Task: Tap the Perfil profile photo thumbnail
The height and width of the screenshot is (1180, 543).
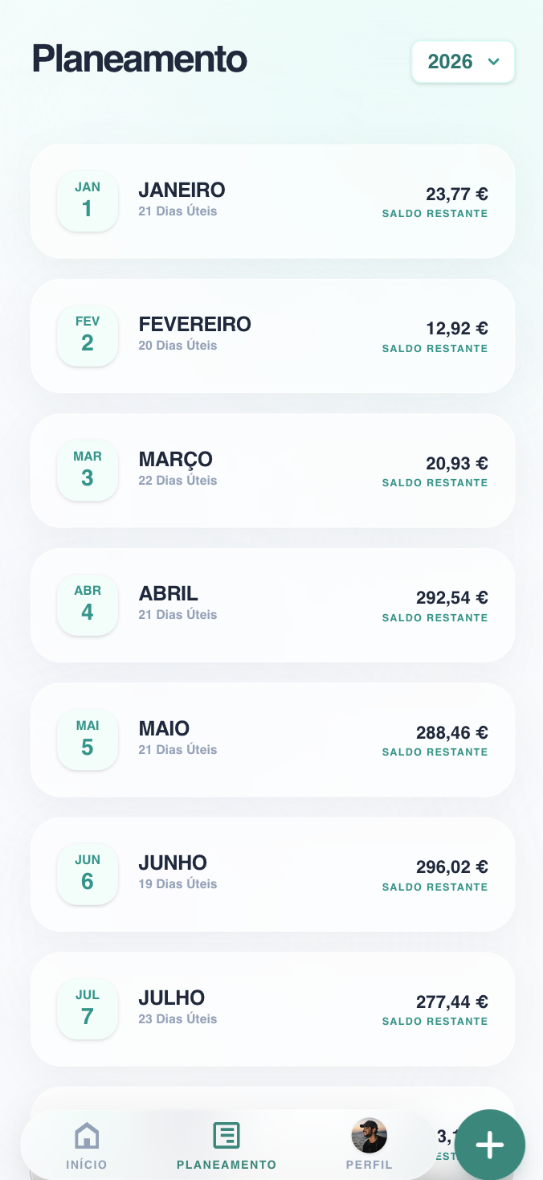Action: click(369, 1135)
